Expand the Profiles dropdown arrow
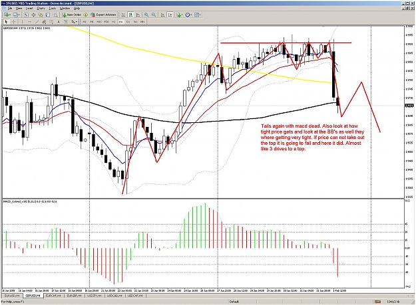416x305 pixels. point(19,15)
